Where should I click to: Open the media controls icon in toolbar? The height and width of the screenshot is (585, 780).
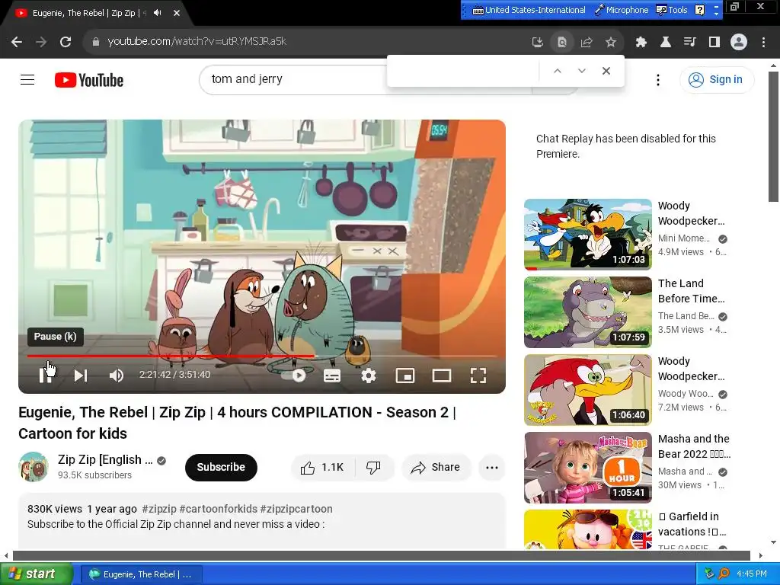[689, 43]
